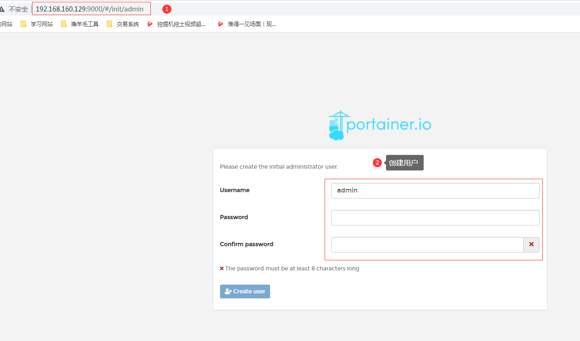This screenshot has height=341, width=580.
Task: Open the 交易系统 bookmark folder
Action: pyautogui.click(x=123, y=24)
